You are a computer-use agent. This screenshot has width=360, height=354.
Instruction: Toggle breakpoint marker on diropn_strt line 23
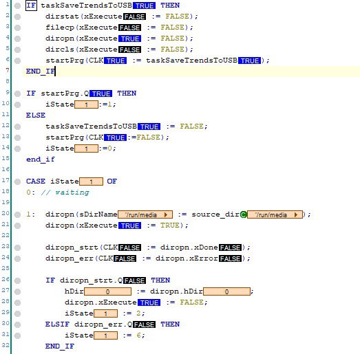[x=17, y=248]
